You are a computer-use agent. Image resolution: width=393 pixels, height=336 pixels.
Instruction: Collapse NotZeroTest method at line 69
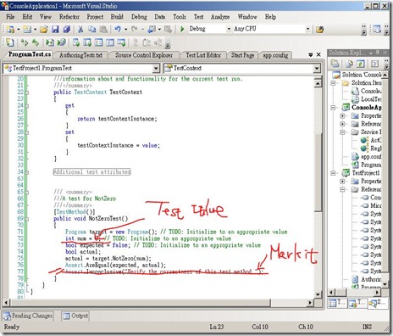pyautogui.click(x=27, y=219)
